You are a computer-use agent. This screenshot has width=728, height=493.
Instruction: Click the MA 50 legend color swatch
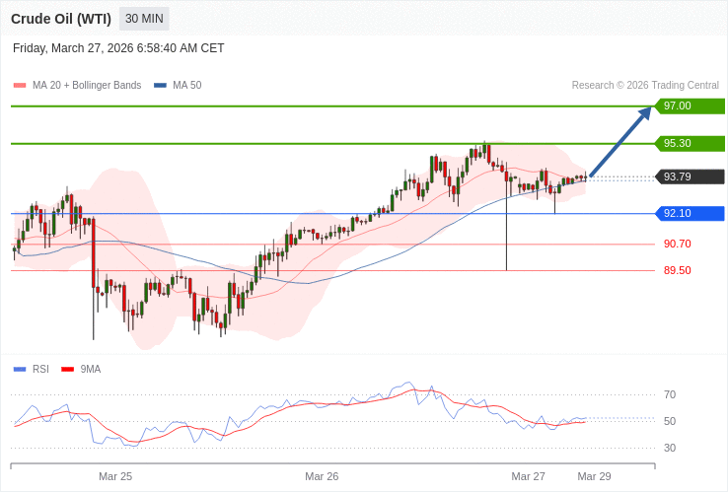click(160, 85)
